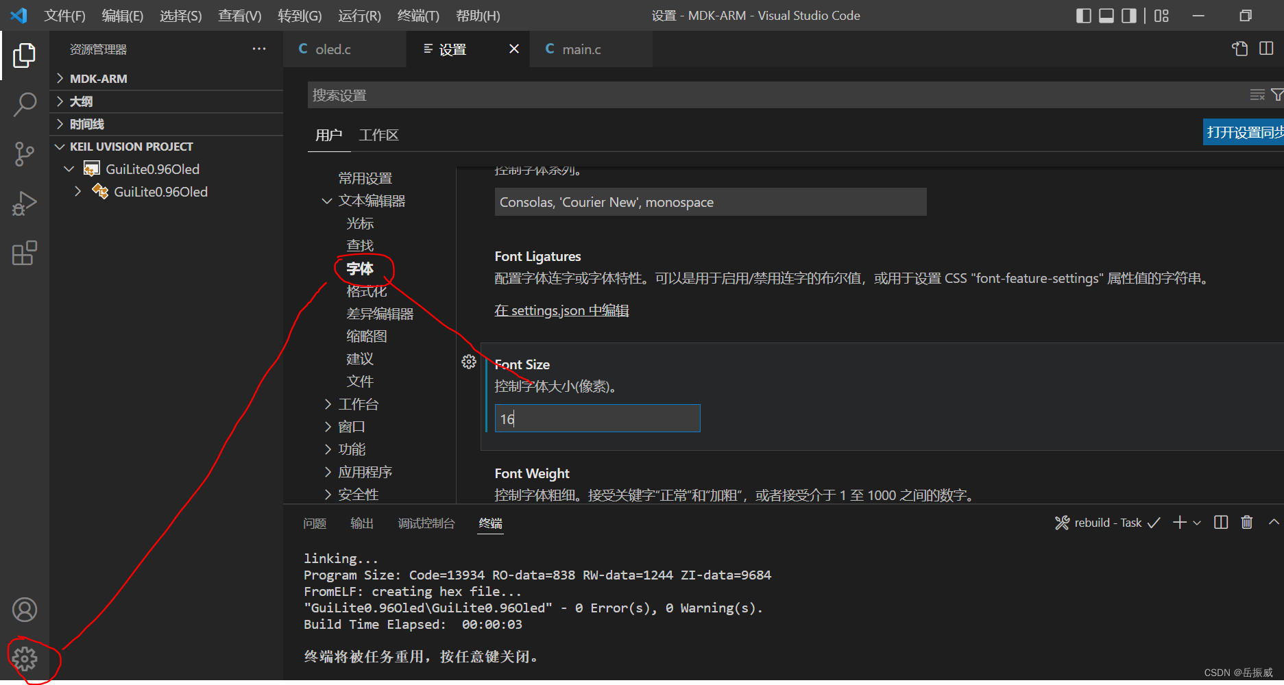Image resolution: width=1284 pixels, height=685 pixels.
Task: Open Font Size setting gear menu
Action: pos(469,362)
